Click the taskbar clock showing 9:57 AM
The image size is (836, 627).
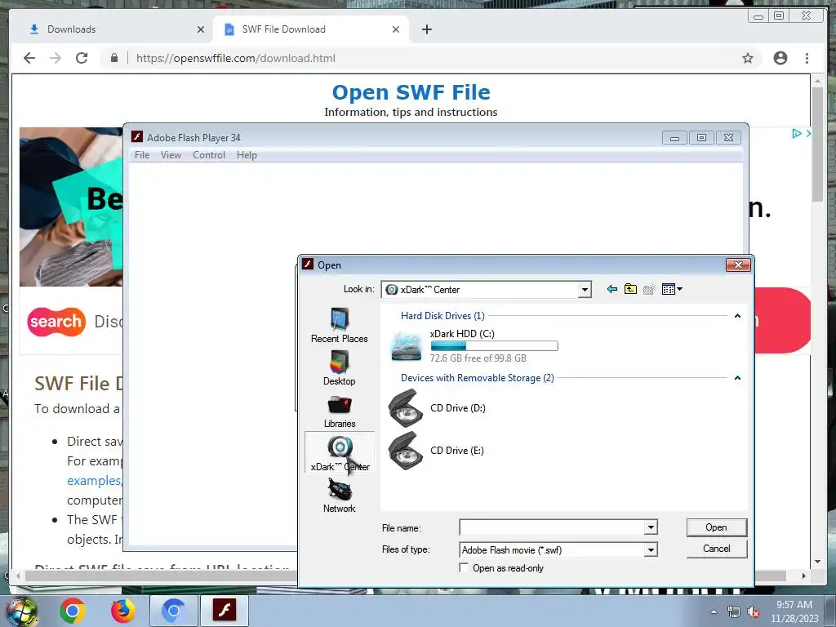(794, 611)
